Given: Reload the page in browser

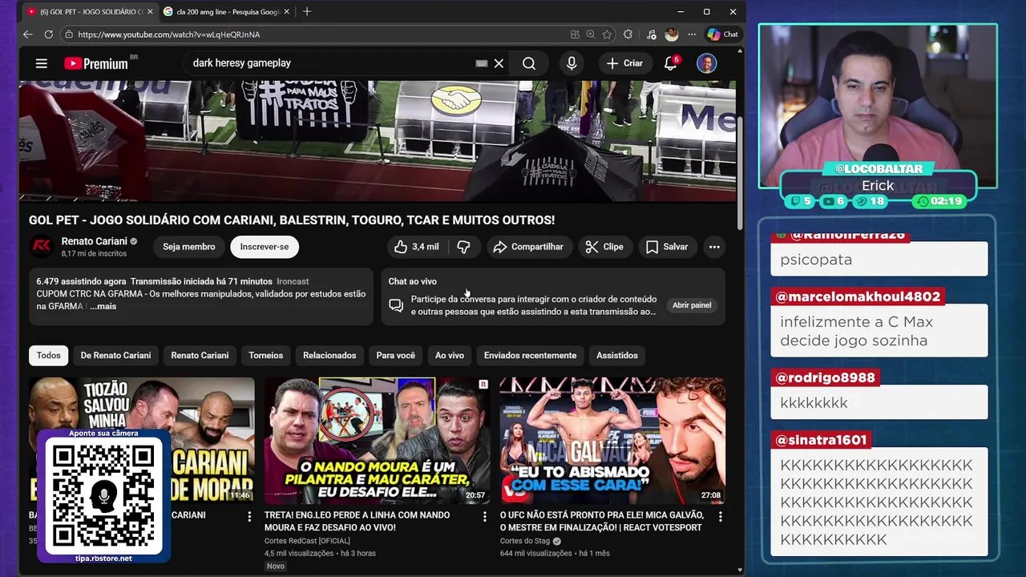Looking at the screenshot, I should [48, 34].
